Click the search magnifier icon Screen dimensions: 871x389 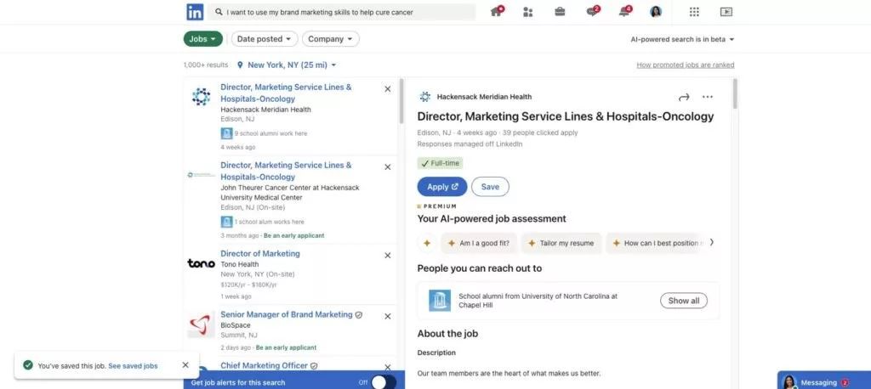[x=219, y=12]
